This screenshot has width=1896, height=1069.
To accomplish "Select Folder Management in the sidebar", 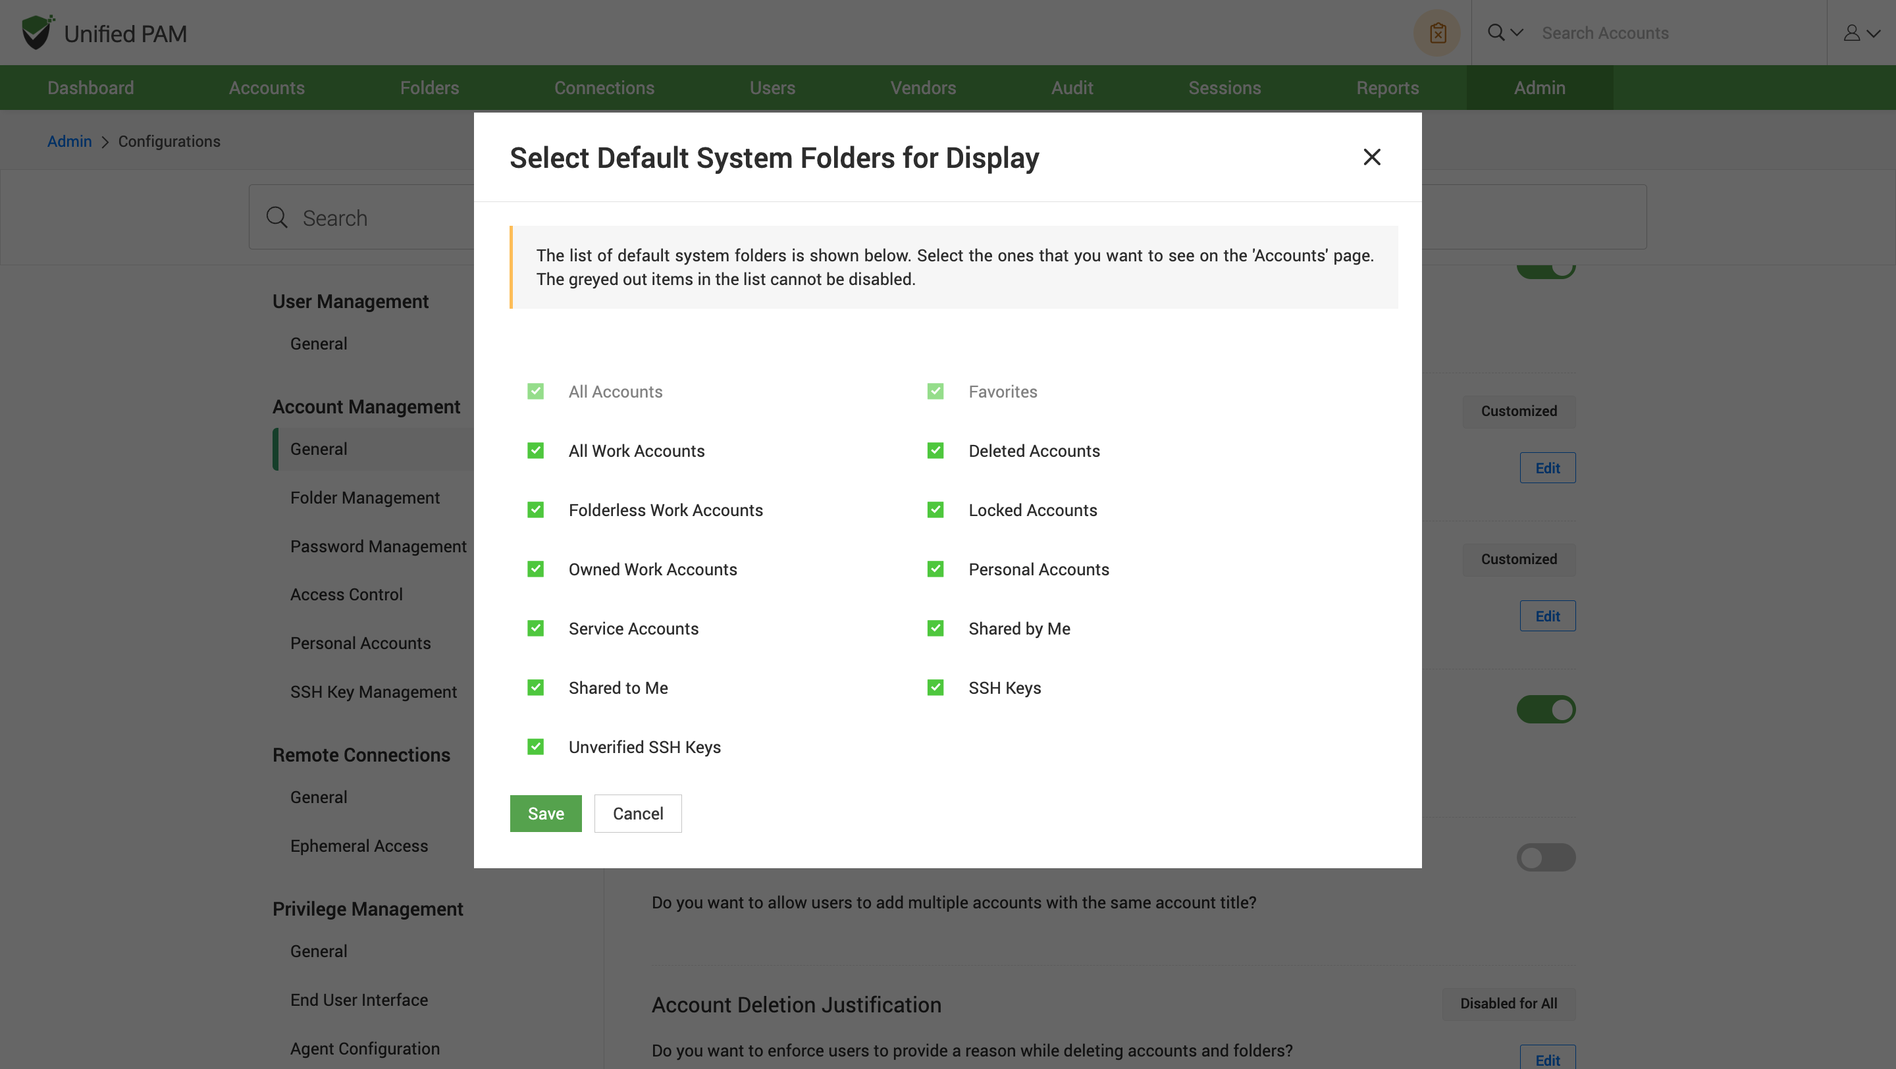I will [x=364, y=498].
